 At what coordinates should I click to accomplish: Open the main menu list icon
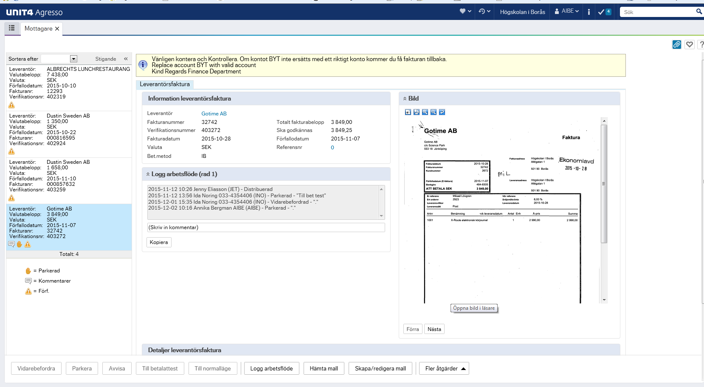[x=12, y=28]
